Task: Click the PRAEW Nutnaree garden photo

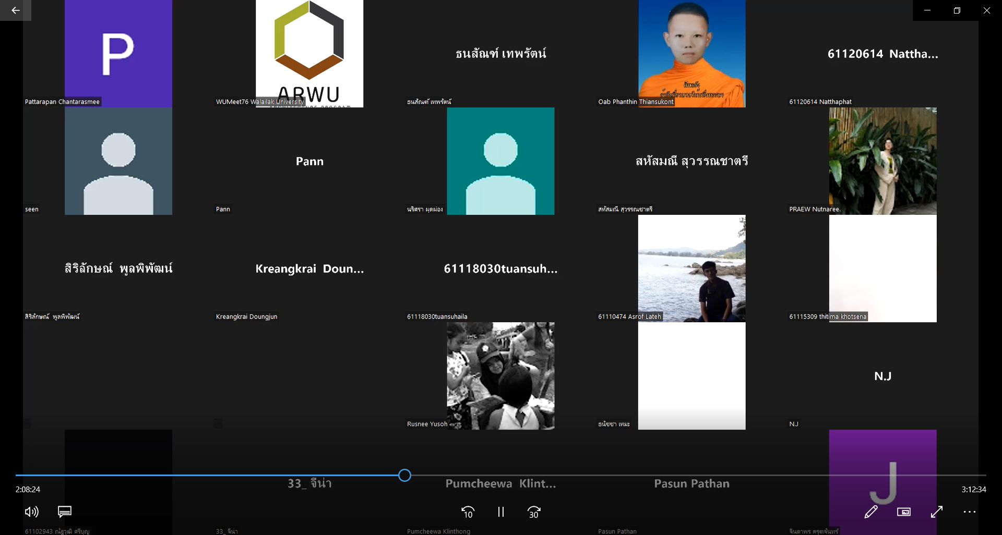Action: pos(882,161)
